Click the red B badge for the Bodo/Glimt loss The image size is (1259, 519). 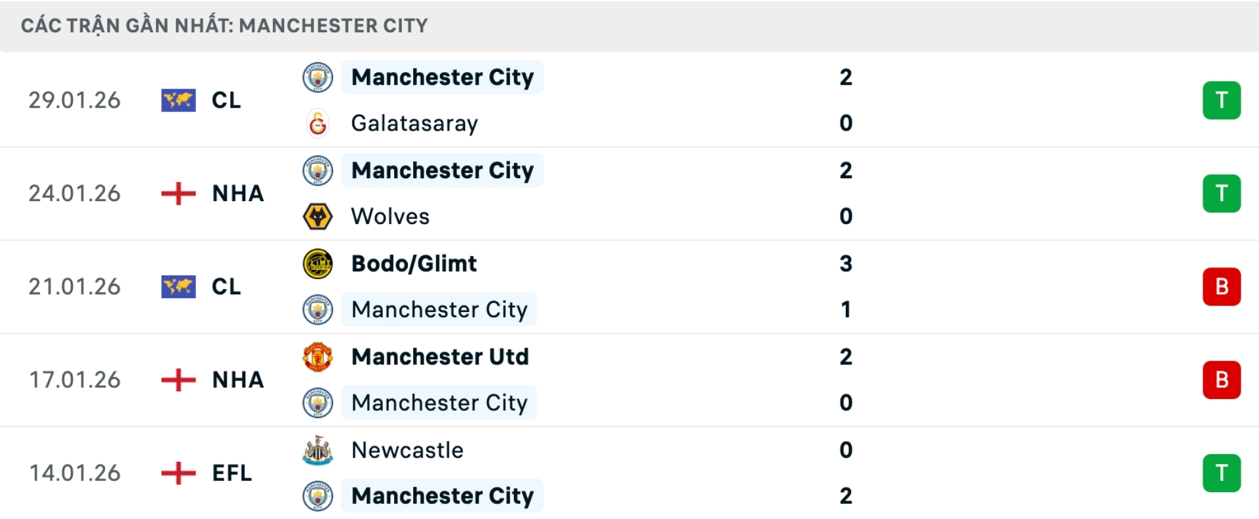tap(1221, 286)
